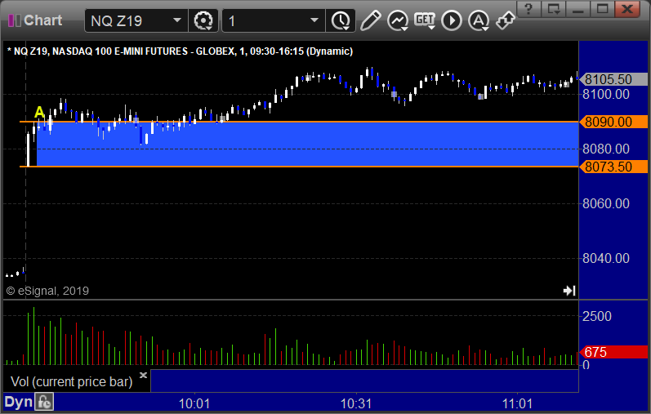Click the lock icon beside Dyn
This screenshot has height=414, width=651.
click(x=44, y=402)
